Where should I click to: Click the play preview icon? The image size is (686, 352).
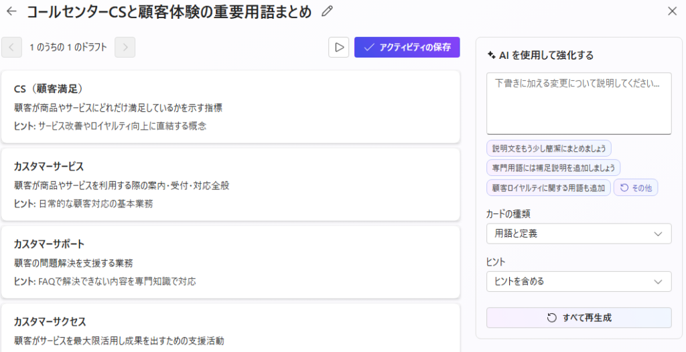[339, 48]
